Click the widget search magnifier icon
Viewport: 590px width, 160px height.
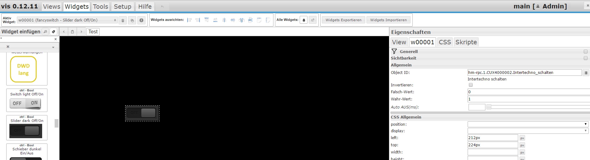(x=45, y=32)
